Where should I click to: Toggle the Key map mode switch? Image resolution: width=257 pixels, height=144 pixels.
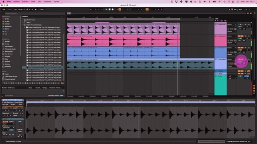click(x=235, y=10)
